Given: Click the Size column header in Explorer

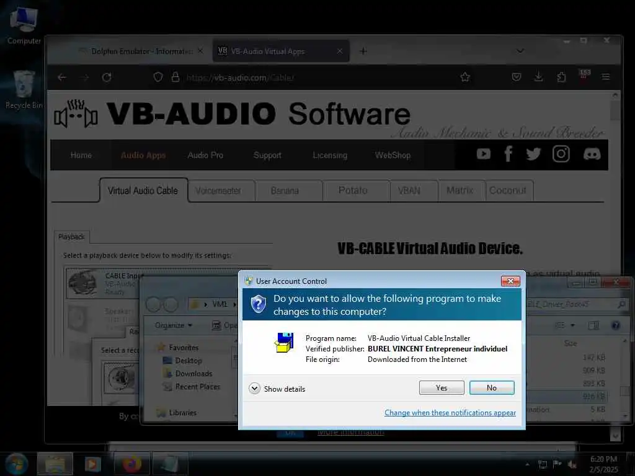Looking at the screenshot, I should [571, 343].
